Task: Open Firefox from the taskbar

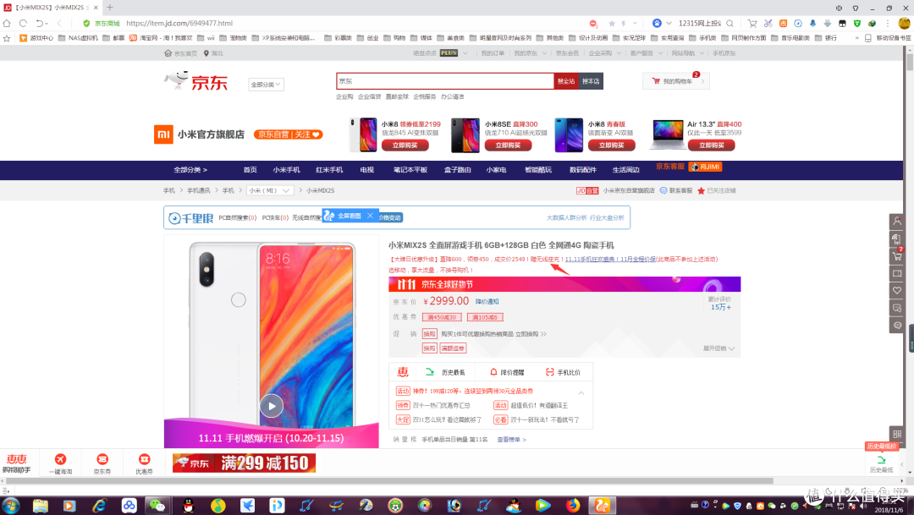Action: (x=573, y=505)
